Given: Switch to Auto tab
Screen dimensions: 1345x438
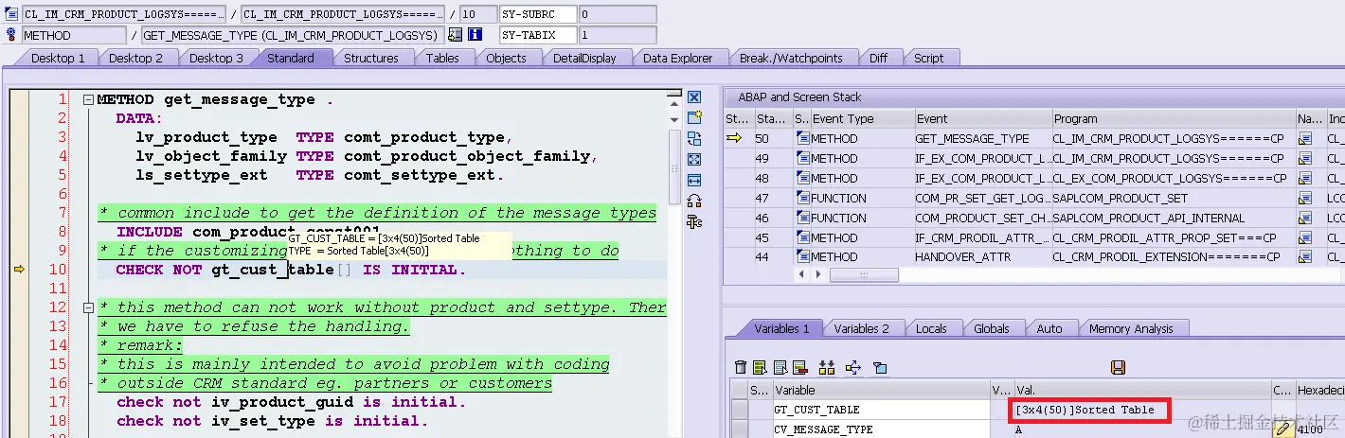Looking at the screenshot, I should tap(1049, 329).
